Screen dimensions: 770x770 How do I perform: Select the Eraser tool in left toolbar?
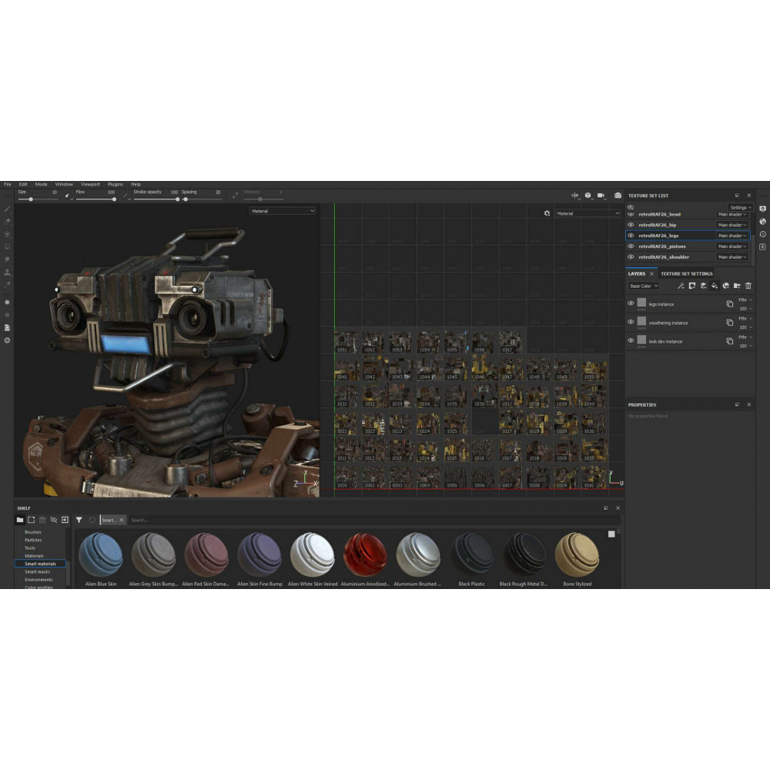point(8,222)
